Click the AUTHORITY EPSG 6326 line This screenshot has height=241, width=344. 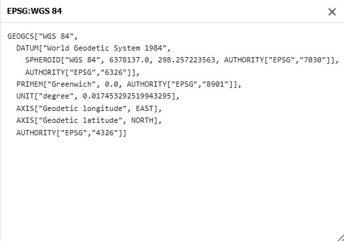coord(82,72)
